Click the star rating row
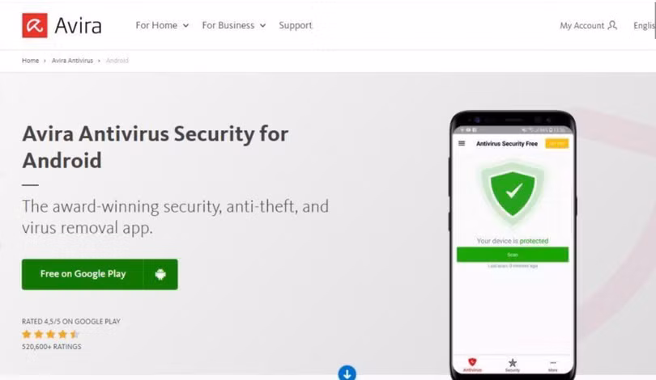The height and width of the screenshot is (380, 656). pos(51,334)
